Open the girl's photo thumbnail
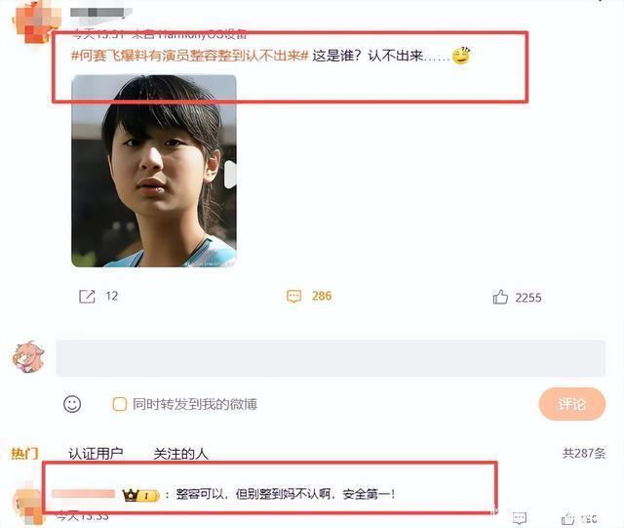The height and width of the screenshot is (528, 624). pos(154,171)
